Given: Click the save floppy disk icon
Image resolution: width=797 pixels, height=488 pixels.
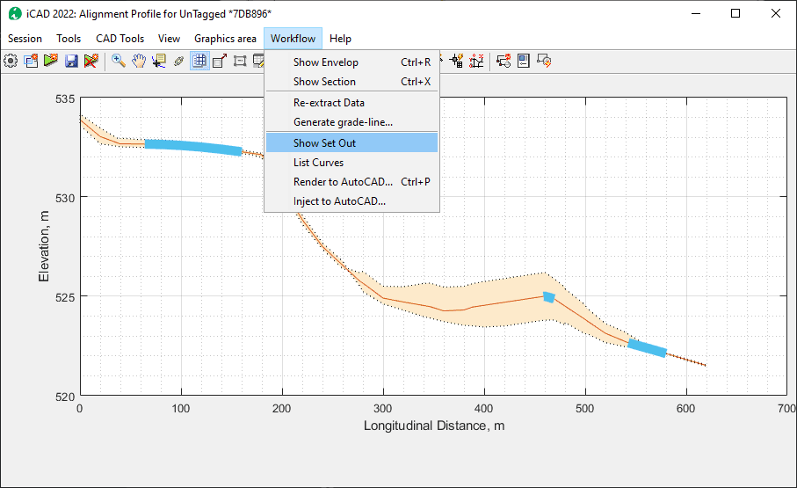Looking at the screenshot, I should pos(71,61).
